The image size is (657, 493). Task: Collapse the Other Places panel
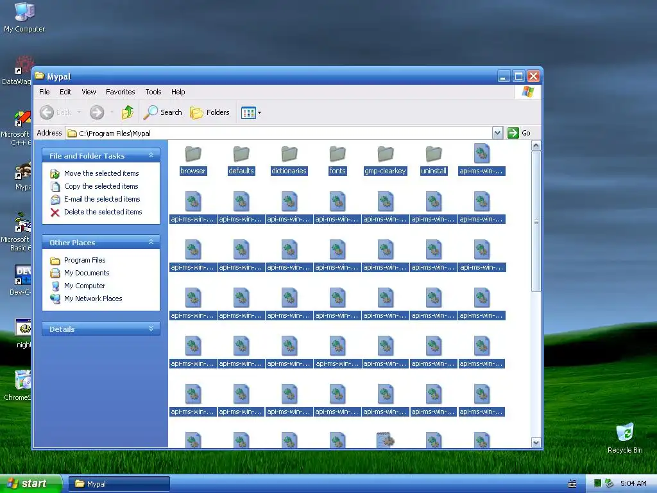151,242
